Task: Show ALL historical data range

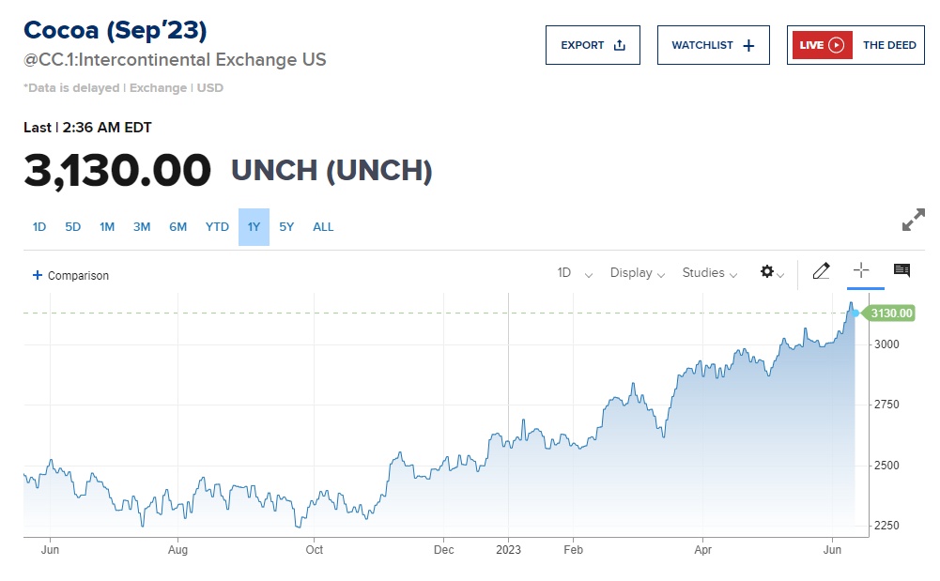Action: tap(323, 227)
